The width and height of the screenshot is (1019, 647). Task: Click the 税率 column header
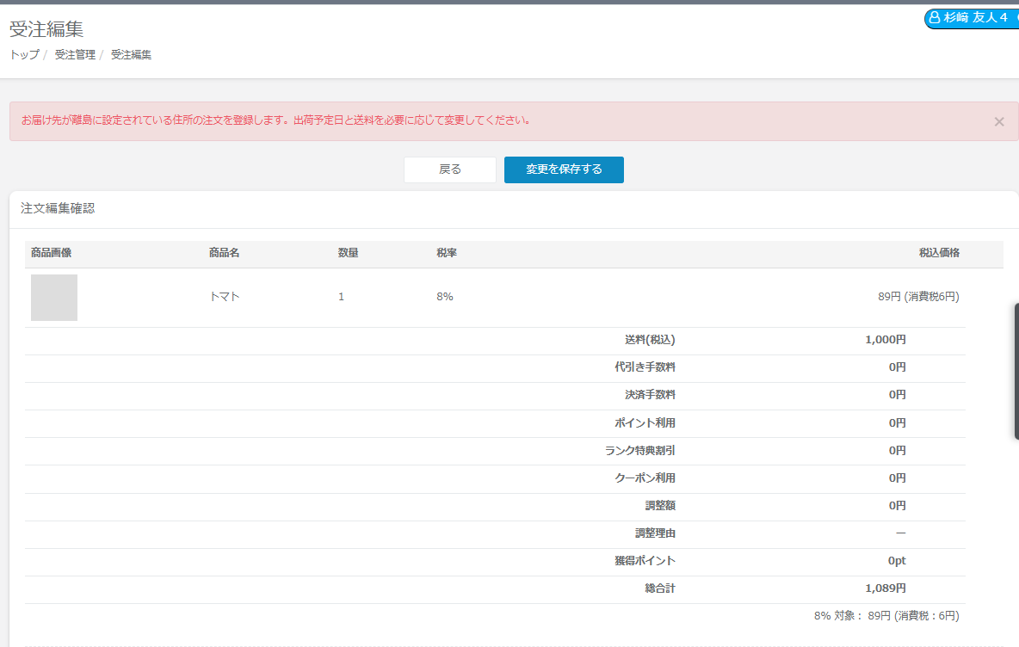coord(446,253)
